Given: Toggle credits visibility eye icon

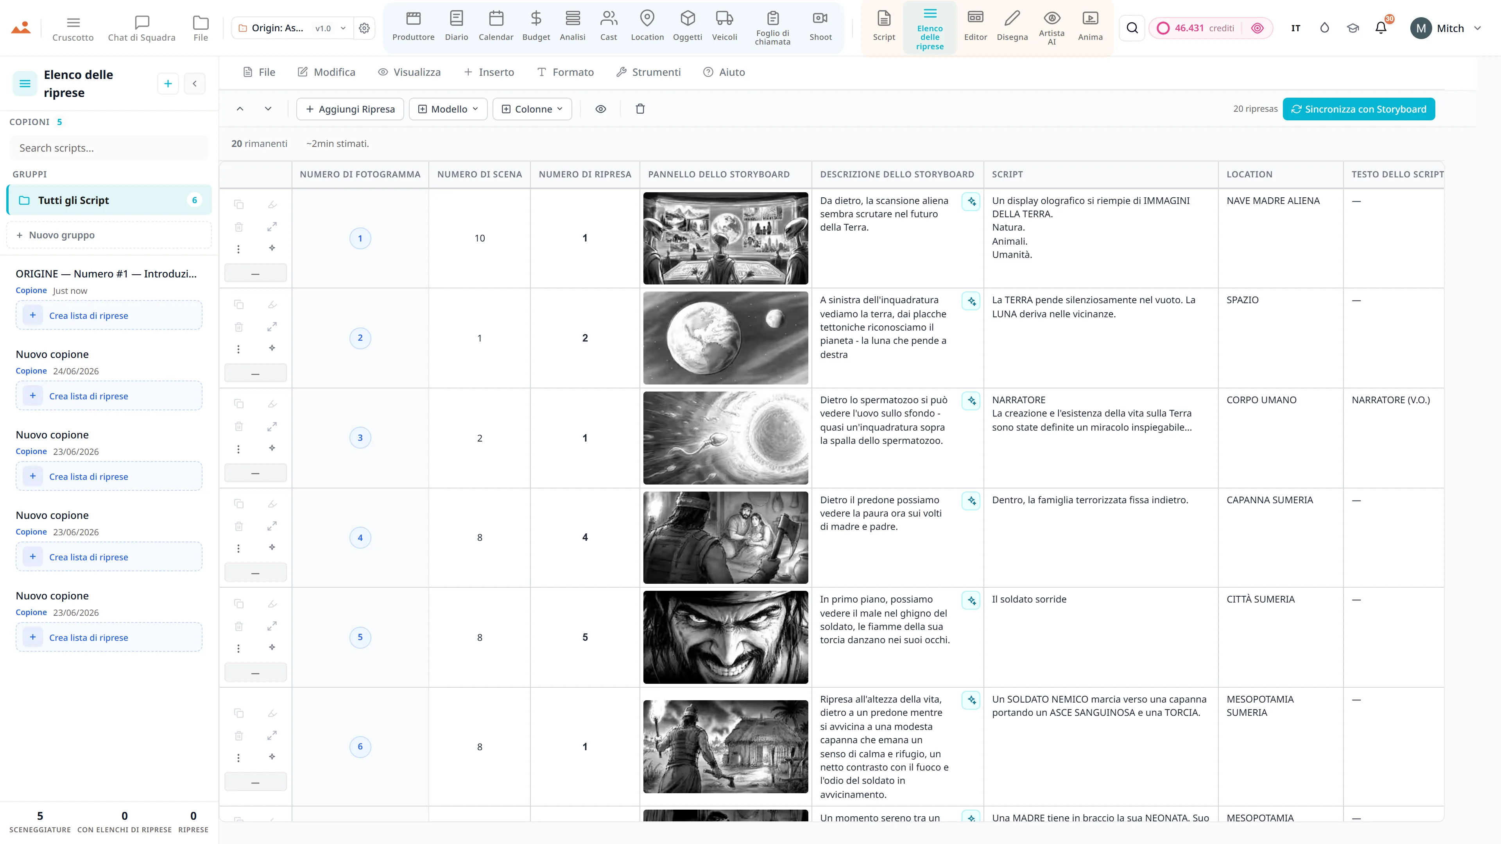Looking at the screenshot, I should coord(1257,28).
